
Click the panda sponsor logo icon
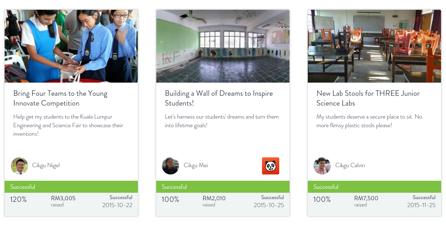coord(270,166)
